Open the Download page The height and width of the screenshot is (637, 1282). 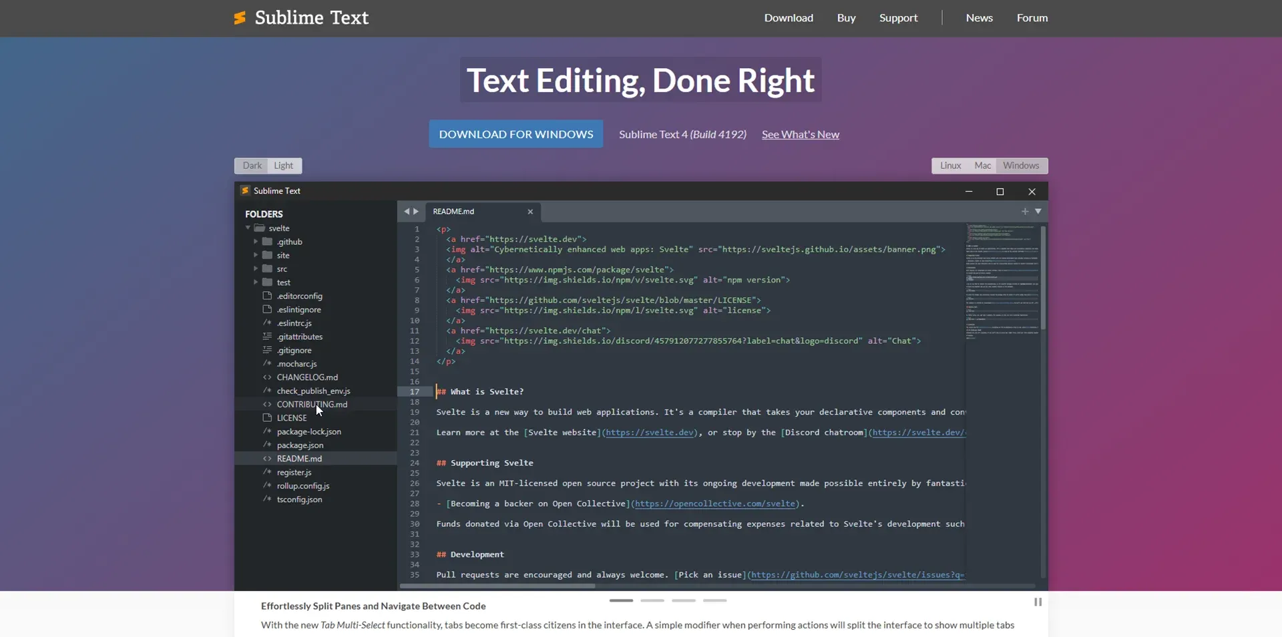click(789, 18)
